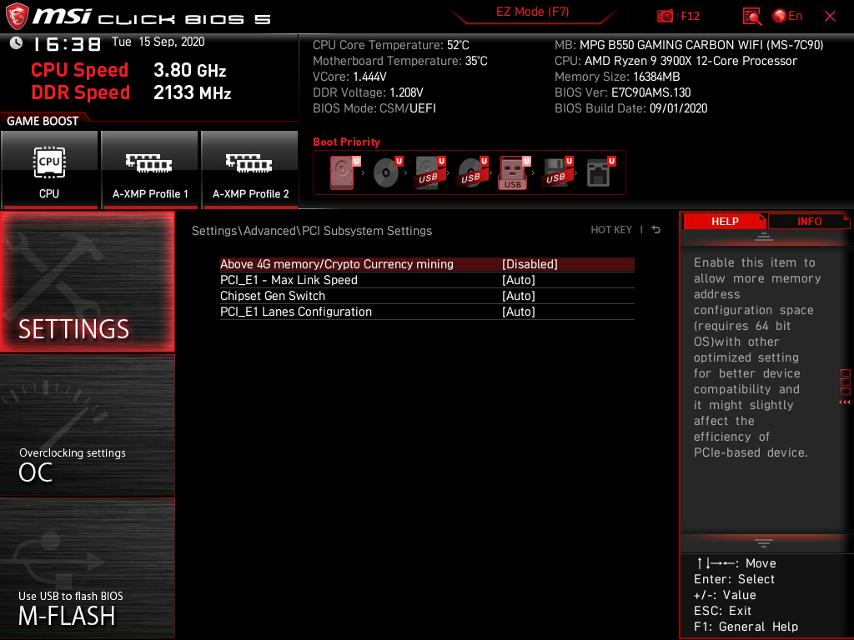Click the DDR Speed 2133 MHz readout
Image resolution: width=854 pixels, height=640 pixels.
[x=131, y=92]
